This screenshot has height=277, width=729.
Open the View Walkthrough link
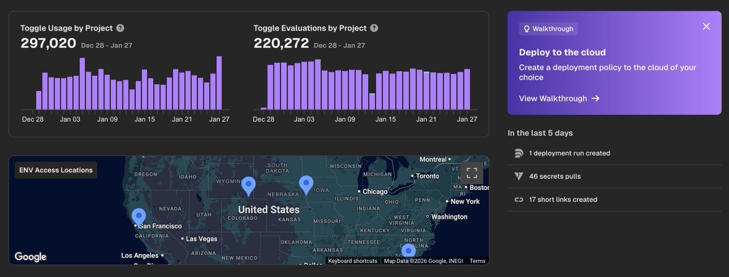[x=559, y=98]
